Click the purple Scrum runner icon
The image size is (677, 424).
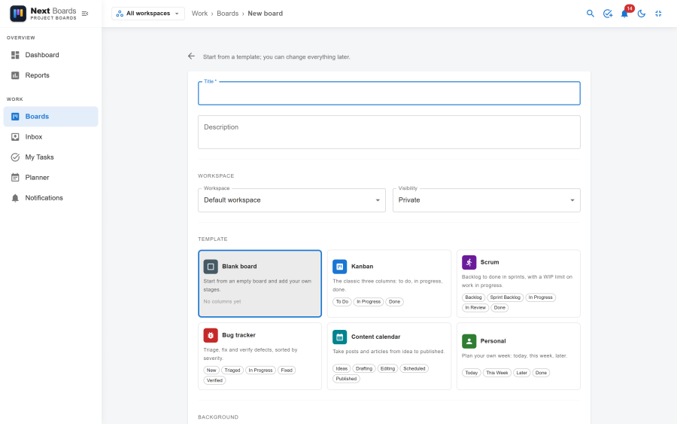pyautogui.click(x=469, y=262)
